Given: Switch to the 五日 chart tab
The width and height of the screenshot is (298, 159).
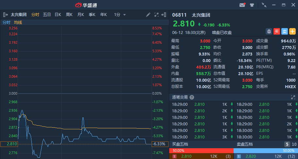Looking at the screenshot, I should 47,15.
